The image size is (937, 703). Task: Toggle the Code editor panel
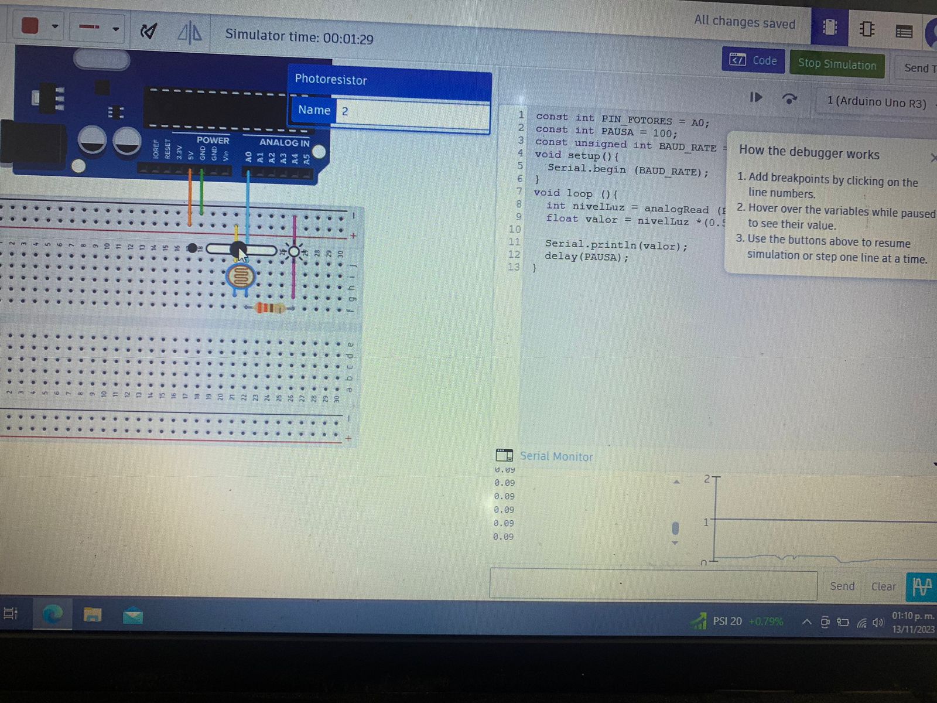[x=753, y=60]
